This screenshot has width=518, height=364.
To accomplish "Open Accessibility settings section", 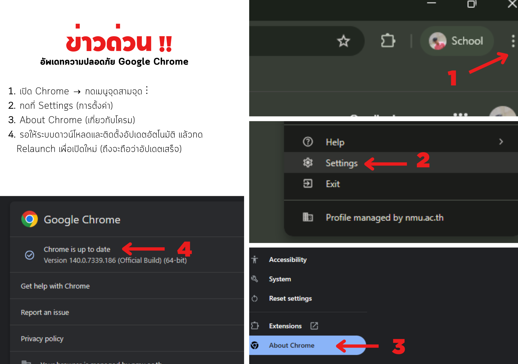I will (x=288, y=260).
